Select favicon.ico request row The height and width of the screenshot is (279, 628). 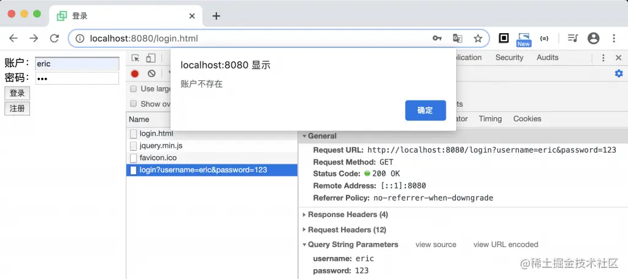pyautogui.click(x=212, y=158)
